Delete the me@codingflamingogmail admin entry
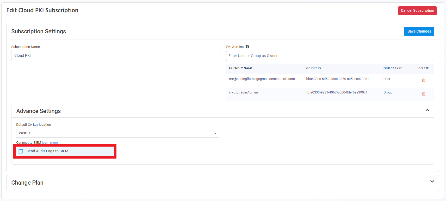This screenshot has height=201, width=446. point(424,80)
